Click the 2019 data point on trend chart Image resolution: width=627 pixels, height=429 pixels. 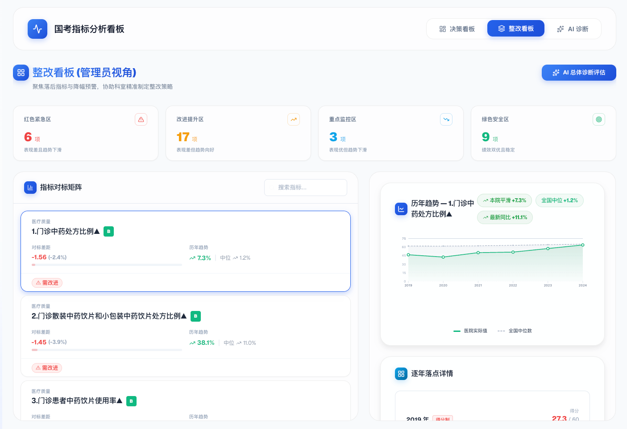coord(408,255)
